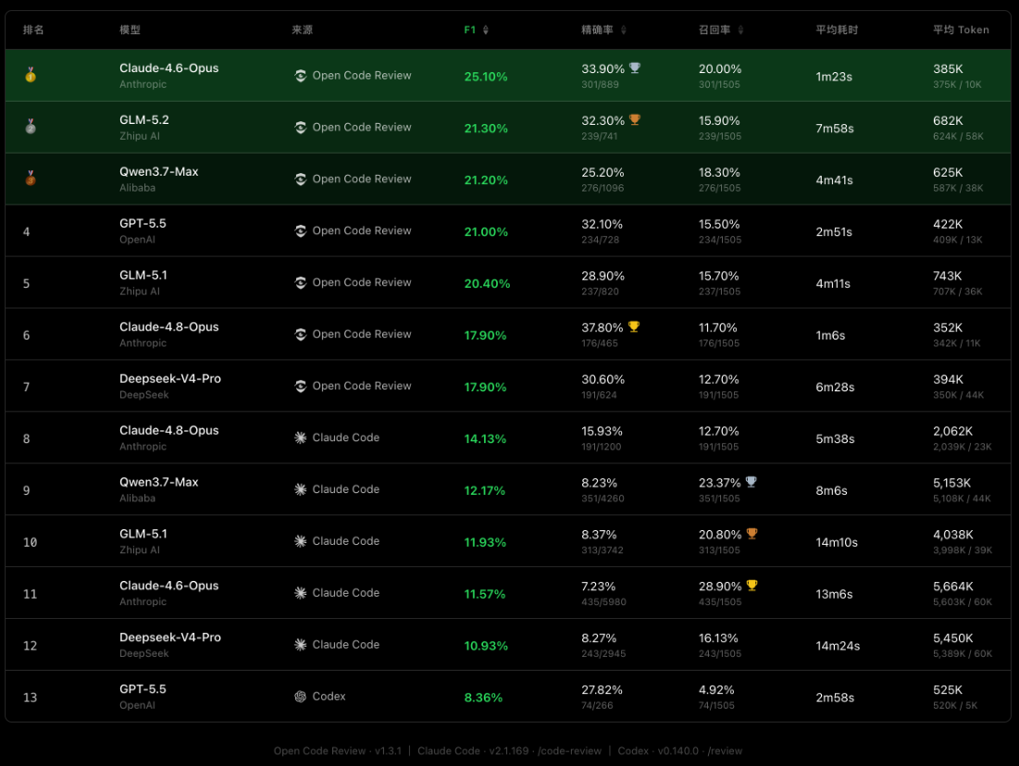This screenshot has height=766, width=1019.
Task: Click footer text Claude Code v2.1.169 /code-review
Action: [509, 751]
